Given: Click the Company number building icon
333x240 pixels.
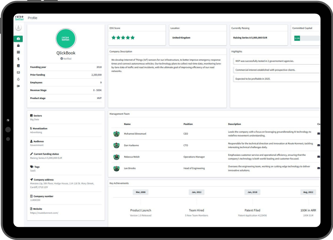Looking at the screenshot, I should (x=31, y=196).
